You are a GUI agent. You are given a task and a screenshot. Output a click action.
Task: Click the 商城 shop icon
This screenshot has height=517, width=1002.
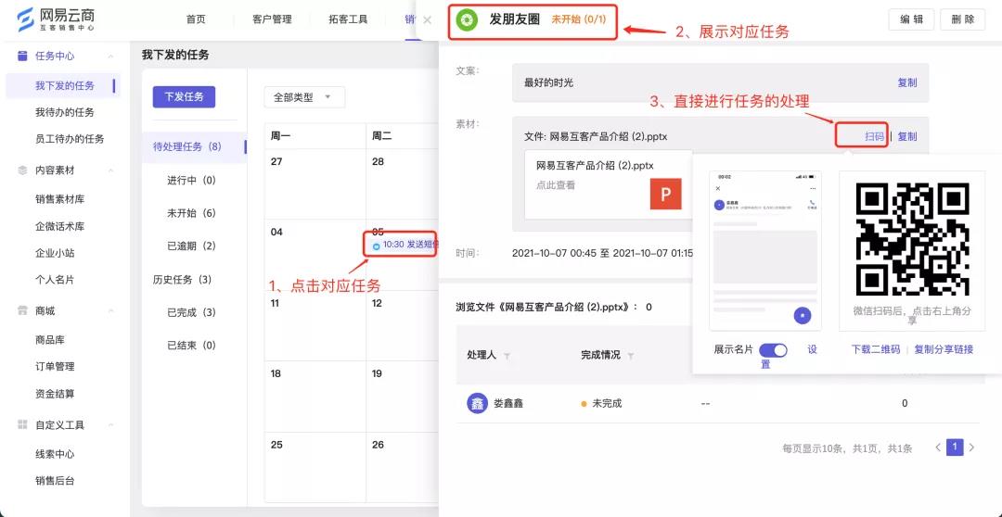(22, 310)
